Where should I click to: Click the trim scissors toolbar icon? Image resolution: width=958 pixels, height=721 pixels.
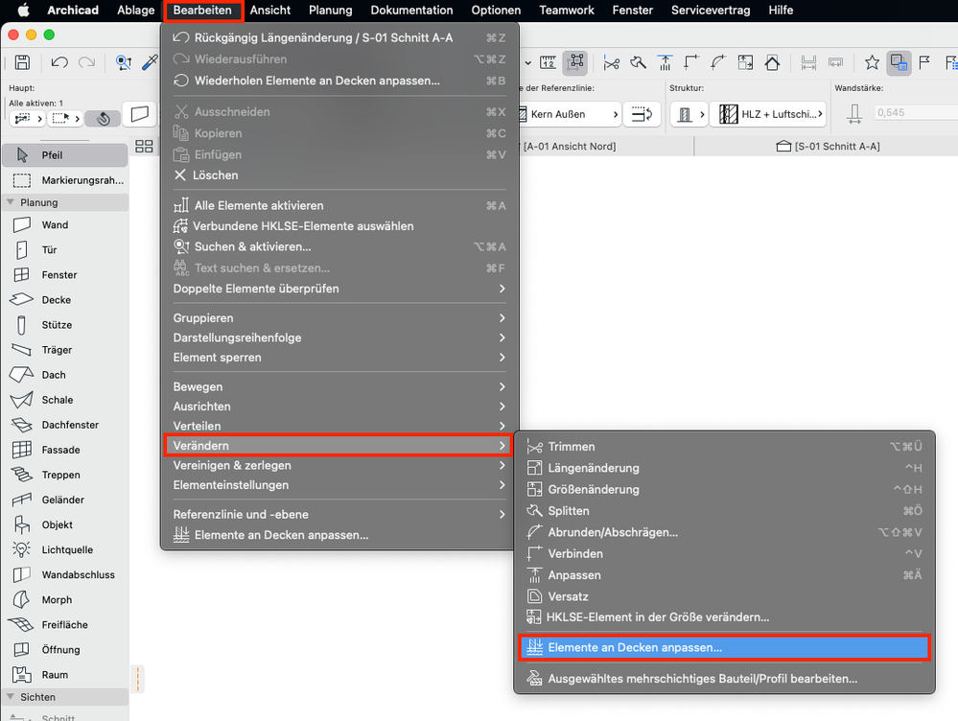tap(611, 62)
